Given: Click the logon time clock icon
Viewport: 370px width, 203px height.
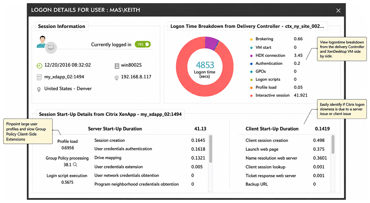Looking at the screenshot, I should coord(39,65).
